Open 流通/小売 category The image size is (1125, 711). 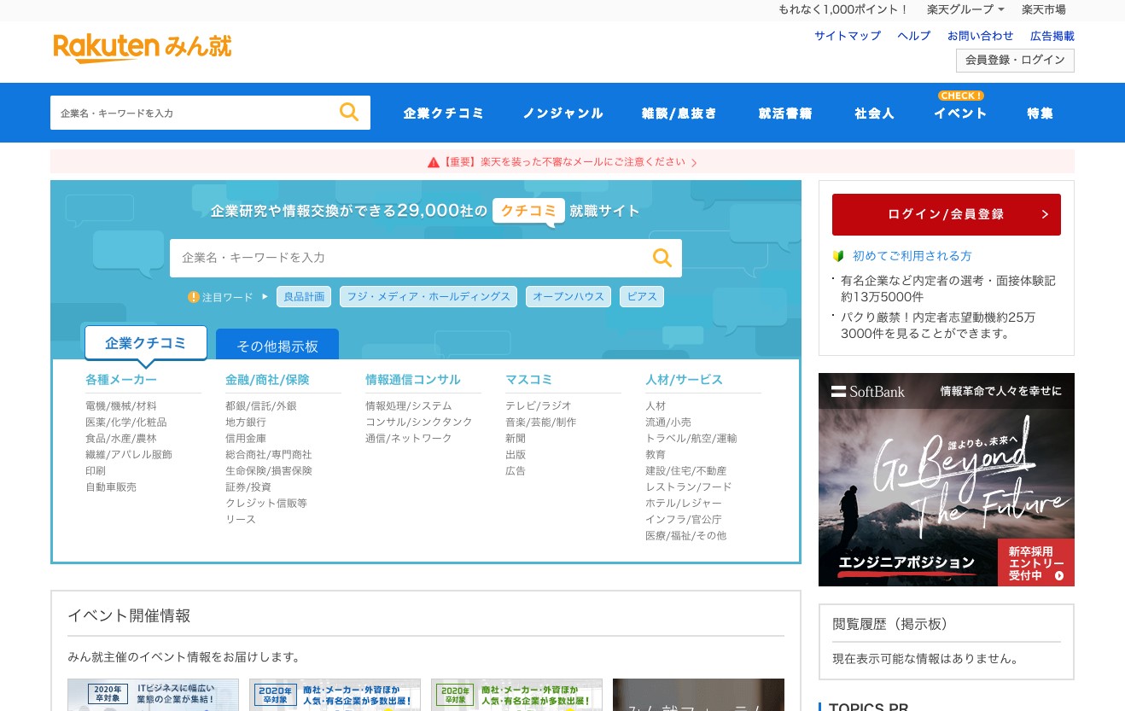[668, 423]
